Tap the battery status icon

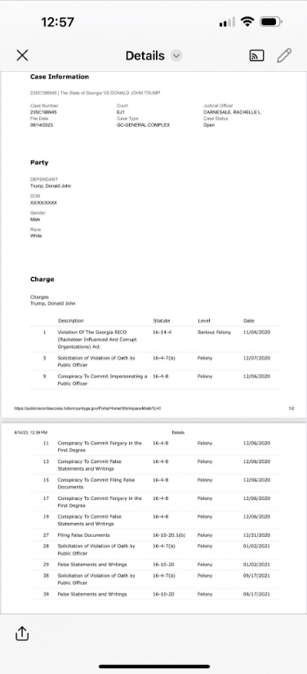point(271,21)
